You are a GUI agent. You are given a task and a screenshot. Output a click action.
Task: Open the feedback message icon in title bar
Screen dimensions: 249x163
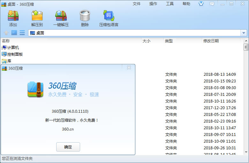point(212,4)
